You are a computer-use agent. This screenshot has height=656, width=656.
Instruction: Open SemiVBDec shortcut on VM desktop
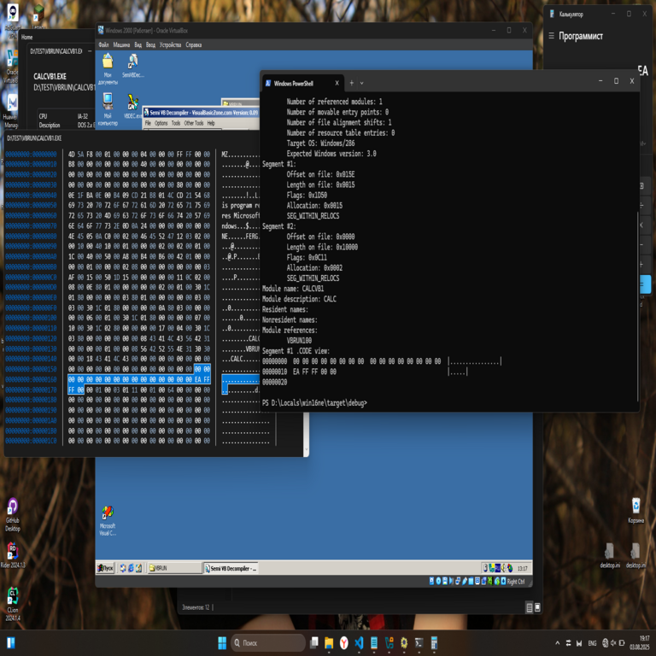click(133, 66)
